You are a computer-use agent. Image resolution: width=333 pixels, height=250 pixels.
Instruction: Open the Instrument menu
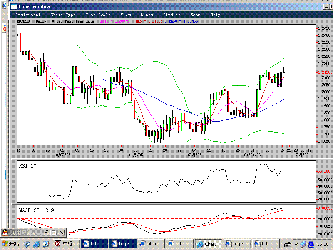28,15
